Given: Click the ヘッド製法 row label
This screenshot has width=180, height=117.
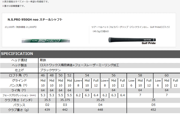Looking at the screenshot, I should pos(19,65).
